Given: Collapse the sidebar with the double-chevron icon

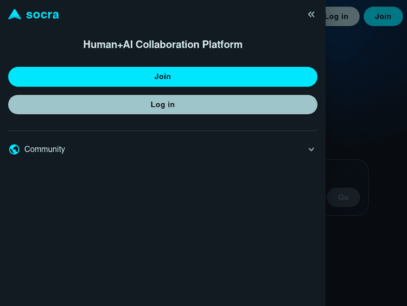Looking at the screenshot, I should (x=311, y=15).
